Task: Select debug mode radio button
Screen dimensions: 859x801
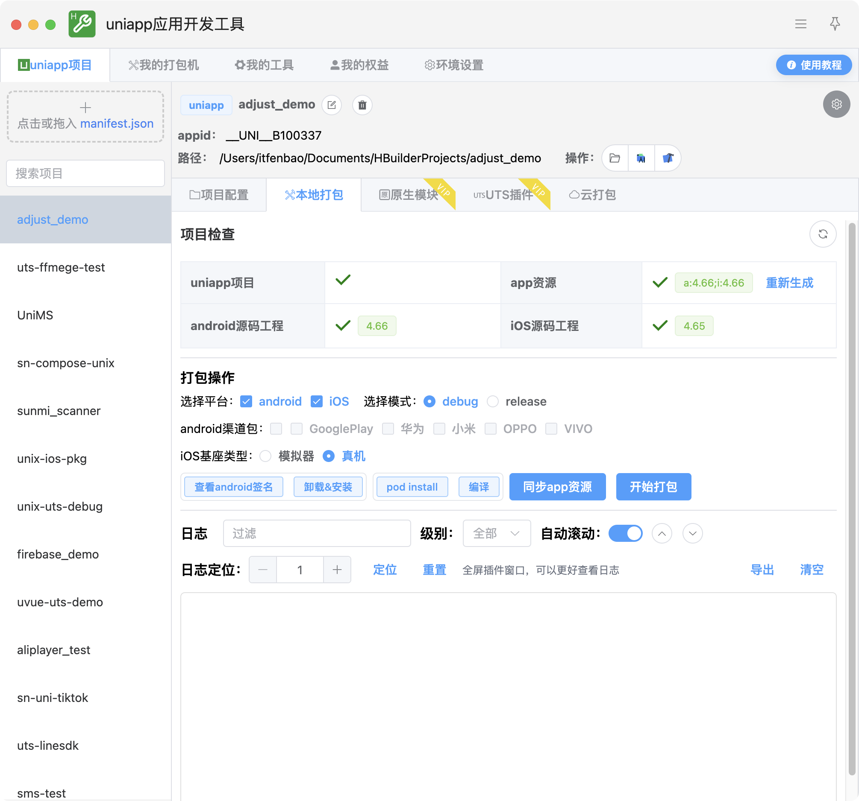Action: pyautogui.click(x=429, y=402)
